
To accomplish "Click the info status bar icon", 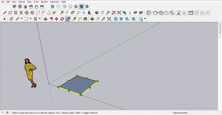I will click(7, 113).
